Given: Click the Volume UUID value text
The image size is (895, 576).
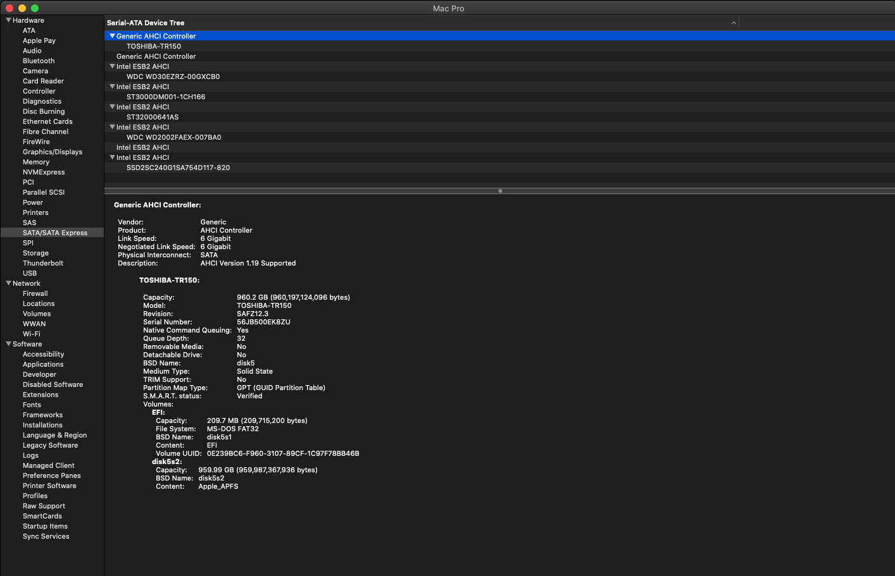Looking at the screenshot, I should tap(283, 453).
